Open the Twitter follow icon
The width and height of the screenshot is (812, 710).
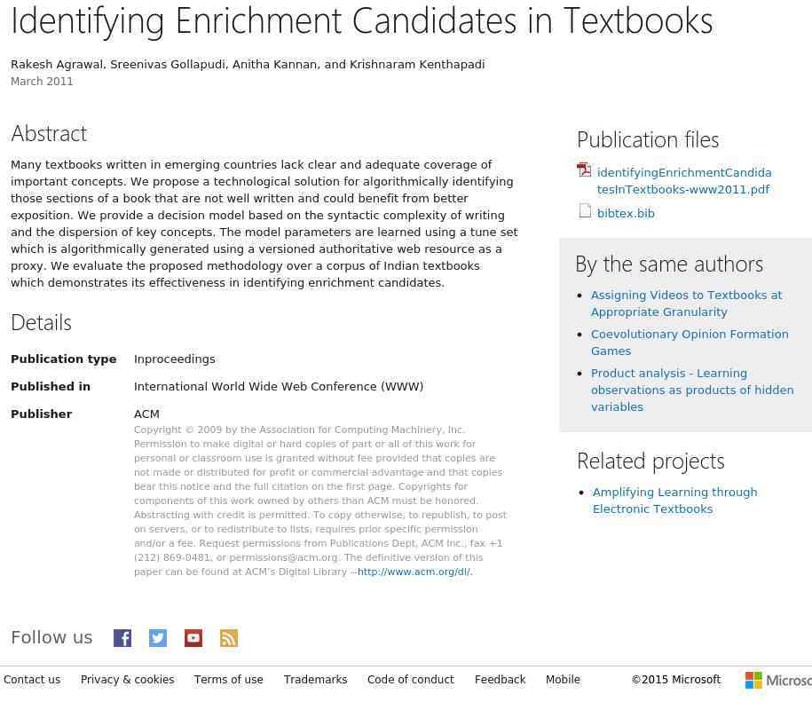tap(158, 638)
